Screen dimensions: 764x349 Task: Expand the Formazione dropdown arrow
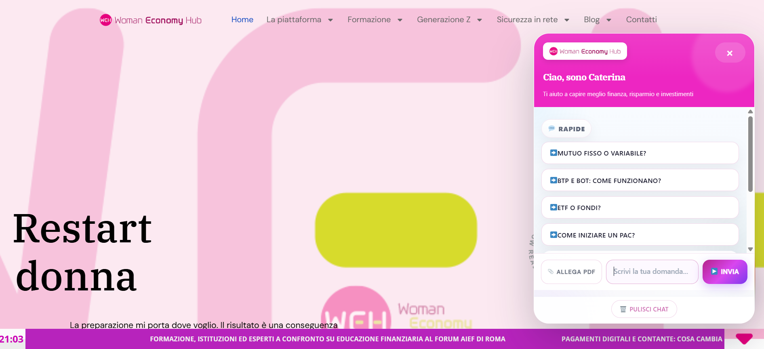[400, 20]
